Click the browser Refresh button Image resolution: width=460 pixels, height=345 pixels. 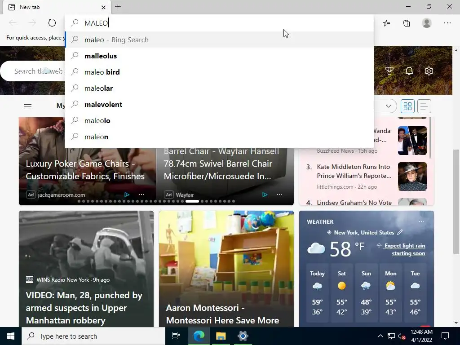coord(52,23)
